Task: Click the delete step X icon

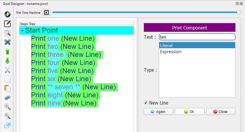Action: pos(8,42)
